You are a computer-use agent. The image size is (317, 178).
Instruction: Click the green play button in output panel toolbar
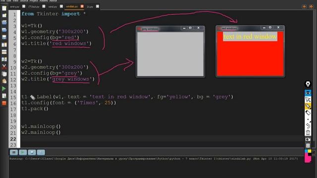click(x=23, y=152)
